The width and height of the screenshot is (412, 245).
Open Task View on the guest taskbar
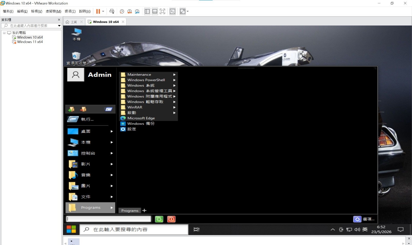196,229
